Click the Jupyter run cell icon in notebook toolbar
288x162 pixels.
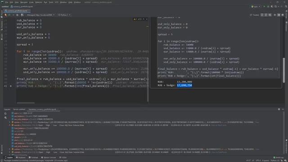6,15
